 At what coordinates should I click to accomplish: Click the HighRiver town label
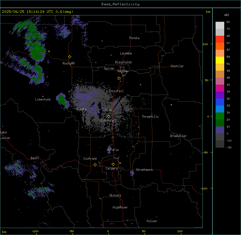(x=120, y=207)
